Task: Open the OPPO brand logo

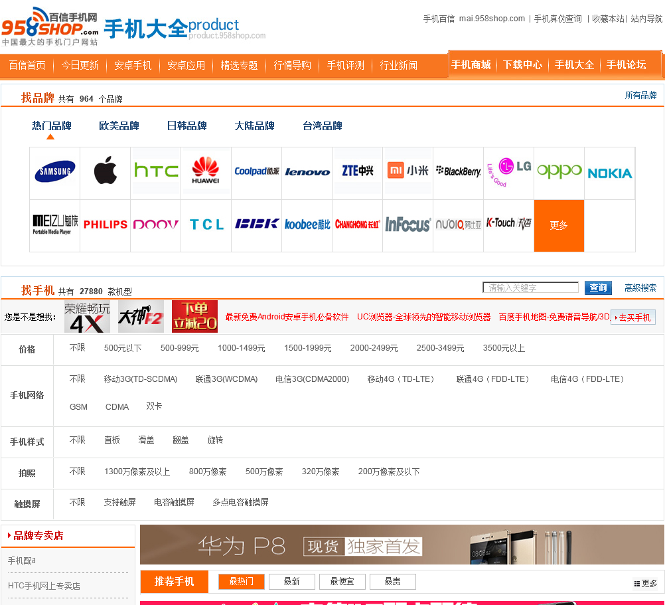Action: [x=559, y=171]
